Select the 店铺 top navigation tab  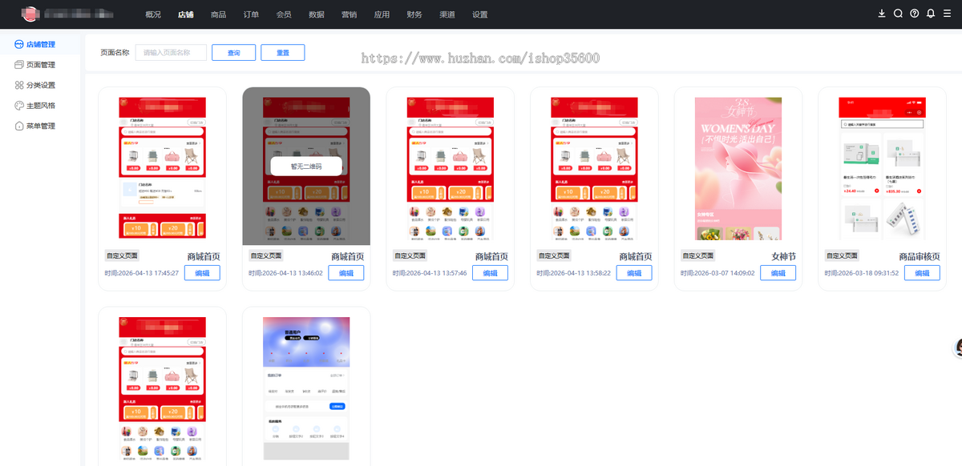[186, 14]
